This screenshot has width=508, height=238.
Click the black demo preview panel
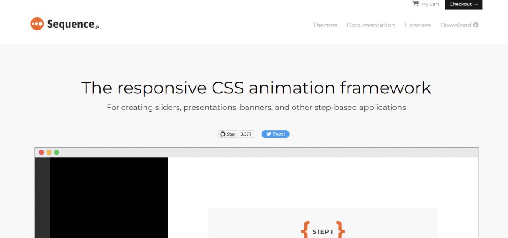[x=109, y=197]
